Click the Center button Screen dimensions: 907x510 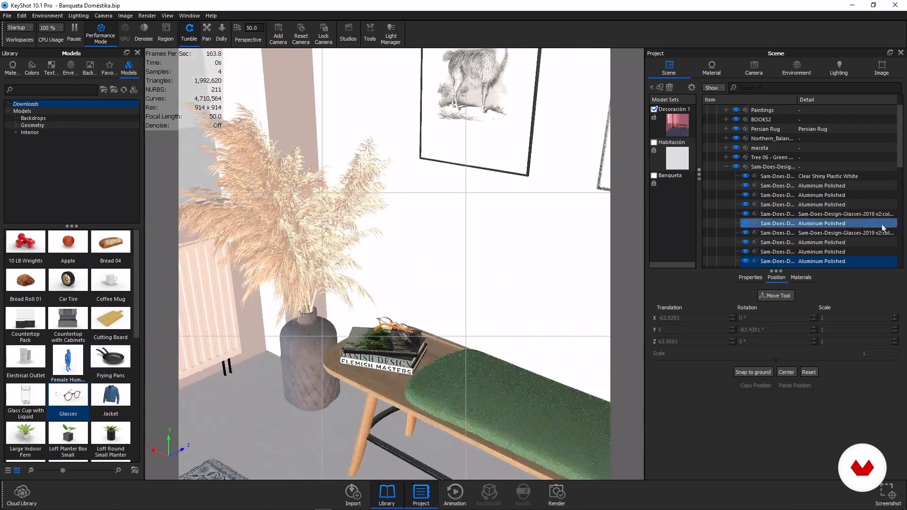tap(786, 372)
